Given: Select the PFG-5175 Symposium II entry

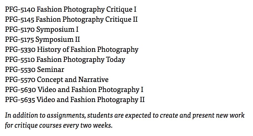Looking at the screenshot, I should 43,40.
